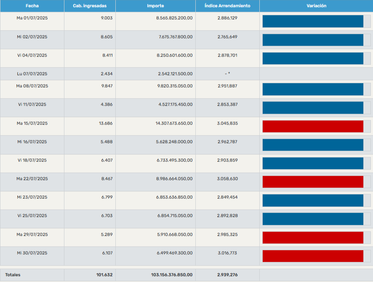This screenshot has height=282, width=373.
Task: Click the empty index cell marked with asterisk
Action: (x=227, y=74)
